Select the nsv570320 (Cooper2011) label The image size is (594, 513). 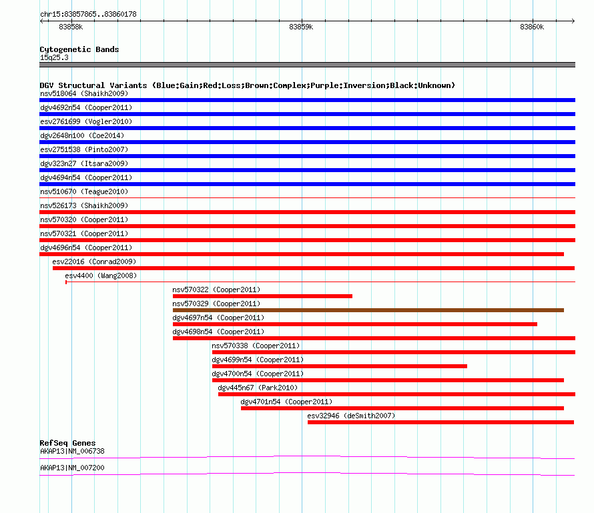click(x=84, y=219)
